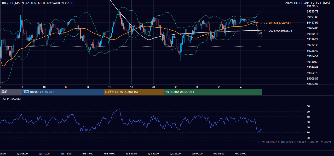
Task: Click hour tick 12 under price chart
Action: tap(66, 87)
